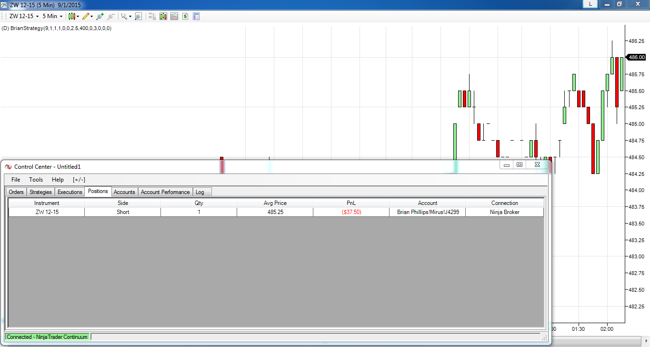Viewport: 650px width, 347px height.
Task: Switch to the Executions tab
Action: click(x=70, y=192)
